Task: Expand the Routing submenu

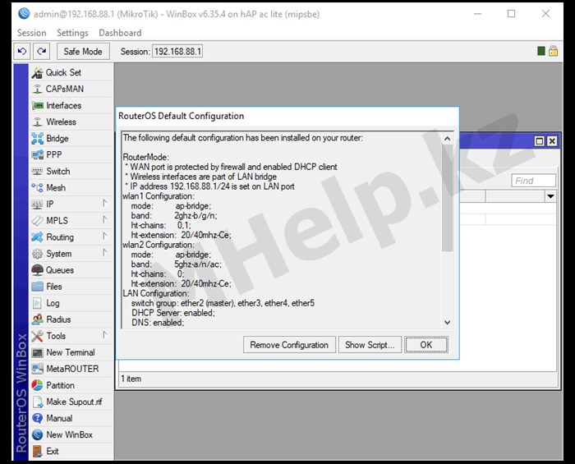Action: coord(105,236)
